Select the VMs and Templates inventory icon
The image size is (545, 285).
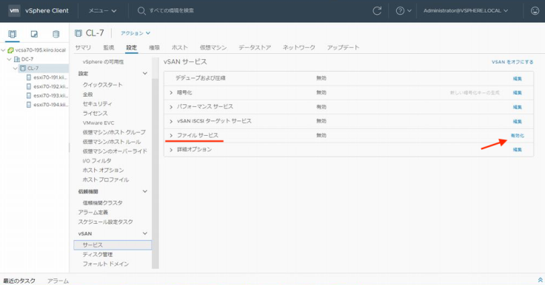click(34, 34)
